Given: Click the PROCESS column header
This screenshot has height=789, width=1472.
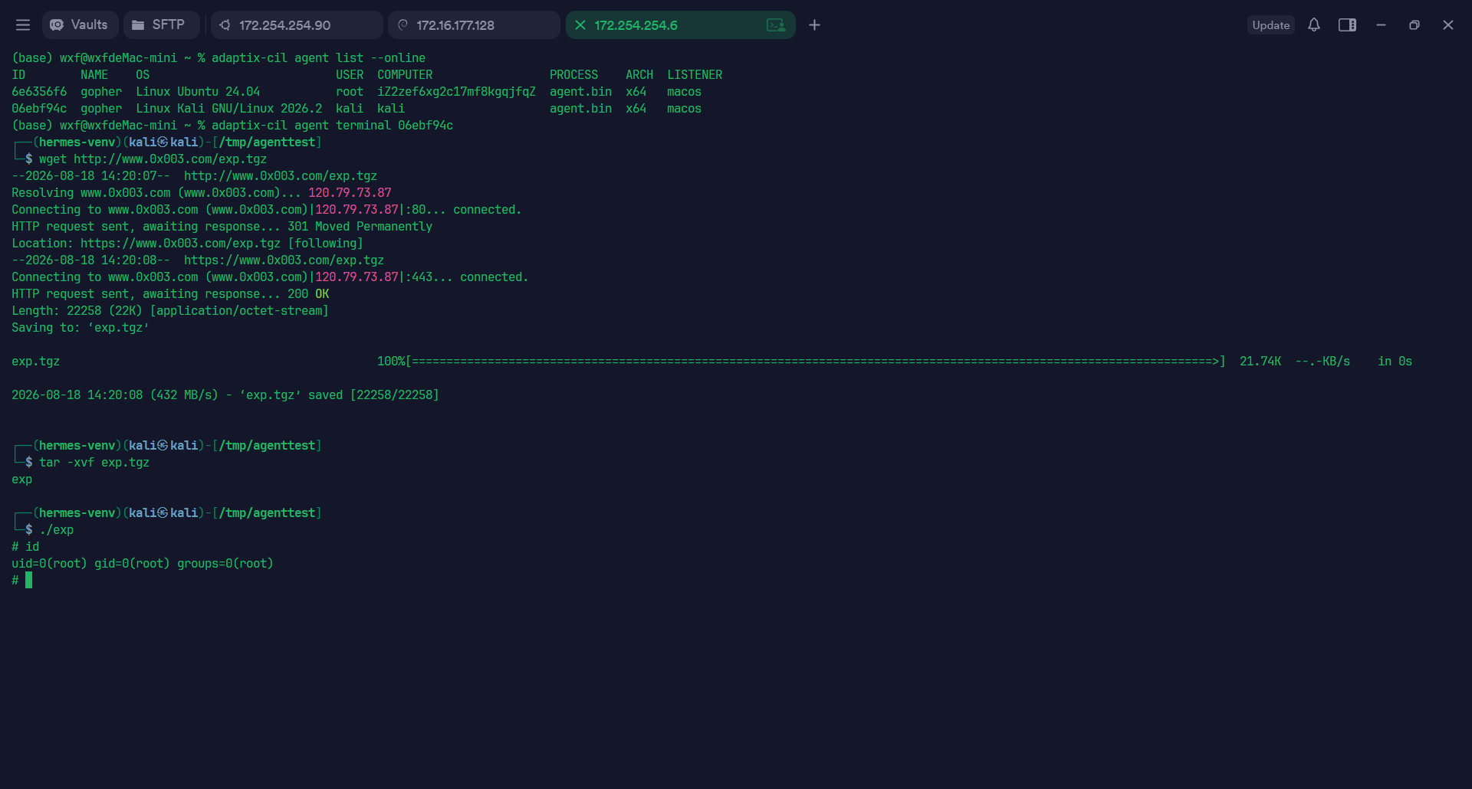Looking at the screenshot, I should (x=573, y=75).
